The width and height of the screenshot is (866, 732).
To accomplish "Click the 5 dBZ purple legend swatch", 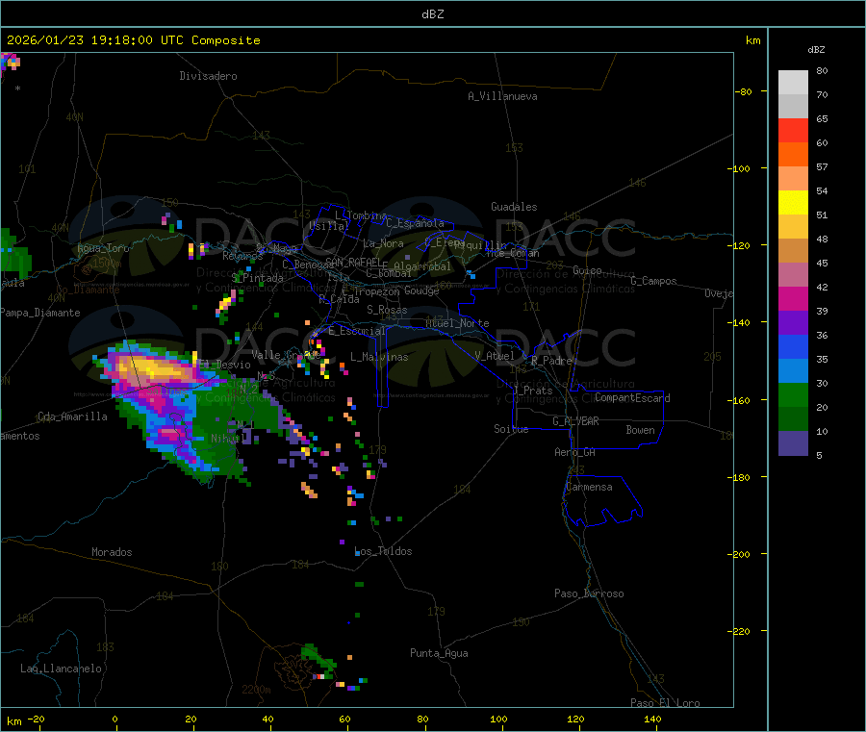I will click(793, 443).
